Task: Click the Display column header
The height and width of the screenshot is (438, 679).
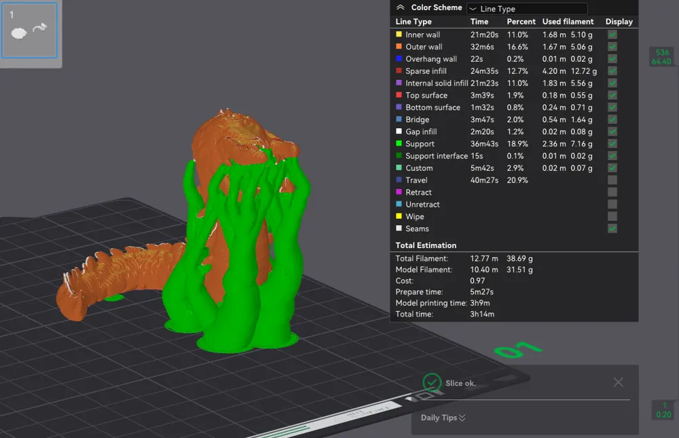Action: click(619, 22)
